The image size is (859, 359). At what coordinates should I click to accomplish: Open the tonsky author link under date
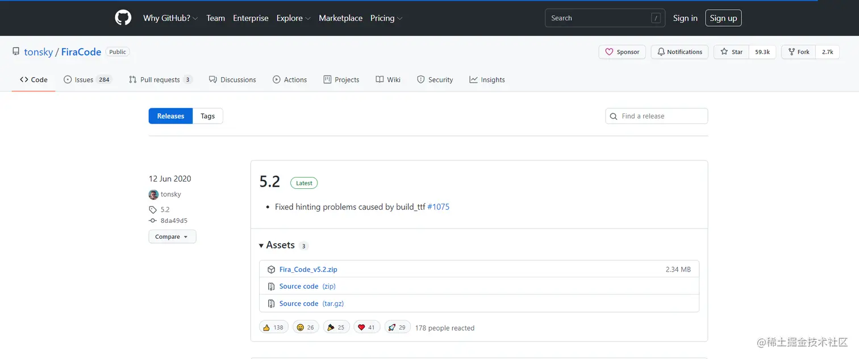coord(170,195)
